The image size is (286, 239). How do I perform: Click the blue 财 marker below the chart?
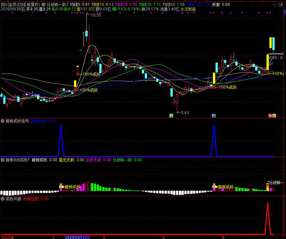click(x=214, y=115)
